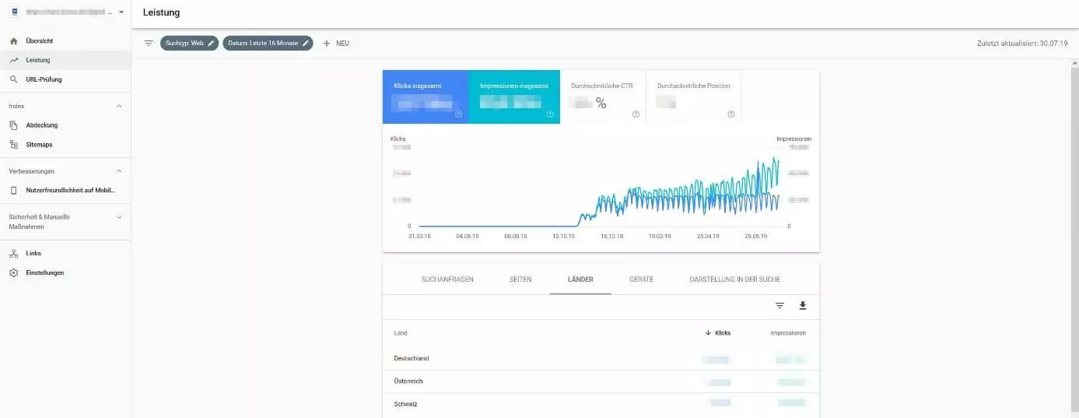Viewport: 1079px width, 418px height.
Task: Toggle the Klicks insgesamt metric card
Action: pos(426,97)
